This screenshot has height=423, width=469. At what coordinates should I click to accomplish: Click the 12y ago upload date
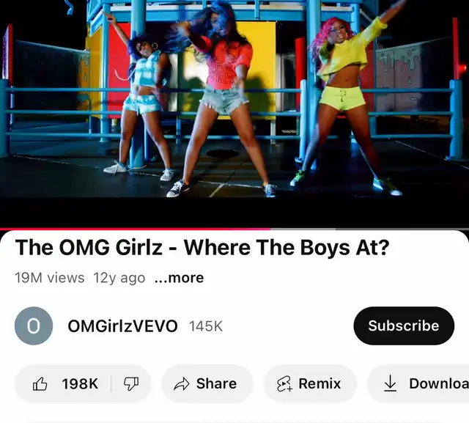pos(119,278)
